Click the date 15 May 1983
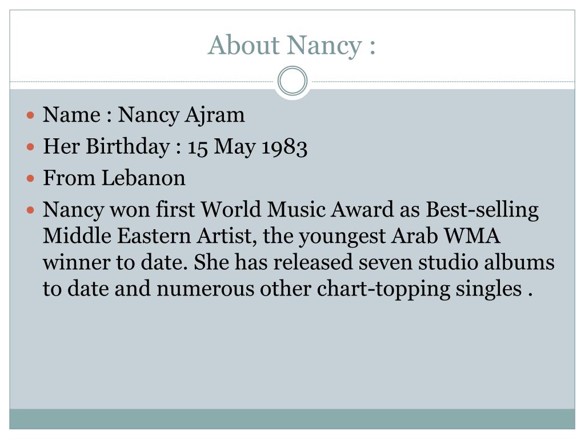Viewport: 585px width, 439px height. click(x=247, y=147)
